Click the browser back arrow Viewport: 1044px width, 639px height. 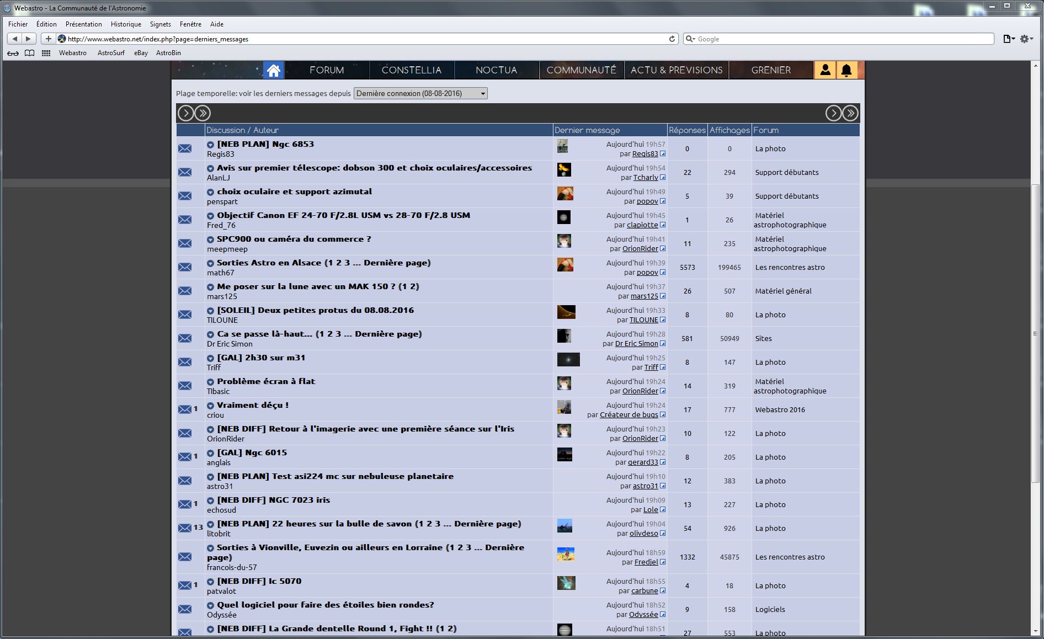(x=14, y=39)
